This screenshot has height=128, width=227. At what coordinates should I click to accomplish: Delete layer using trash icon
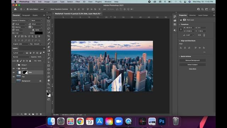pyautogui.click(x=41, y=114)
